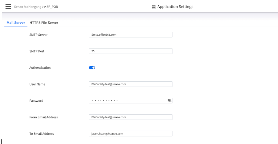Screen dimensions: 278x144
Task: Click into the SMTP Server field
Action: tap(131, 35)
